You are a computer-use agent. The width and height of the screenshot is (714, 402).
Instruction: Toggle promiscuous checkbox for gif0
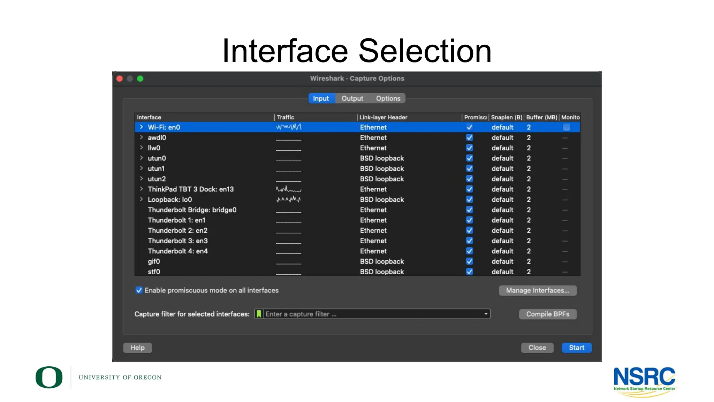coord(470,261)
